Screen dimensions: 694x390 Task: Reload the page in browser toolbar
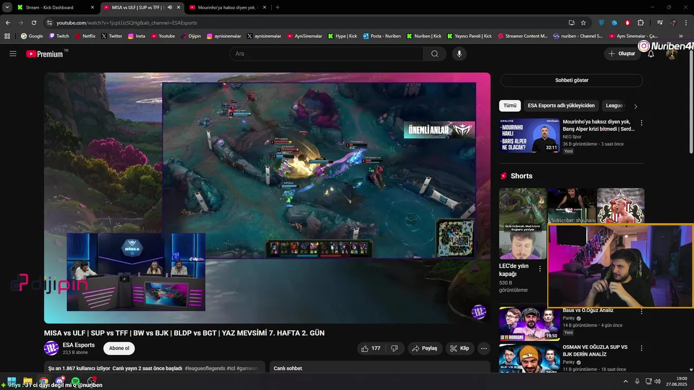click(34, 23)
